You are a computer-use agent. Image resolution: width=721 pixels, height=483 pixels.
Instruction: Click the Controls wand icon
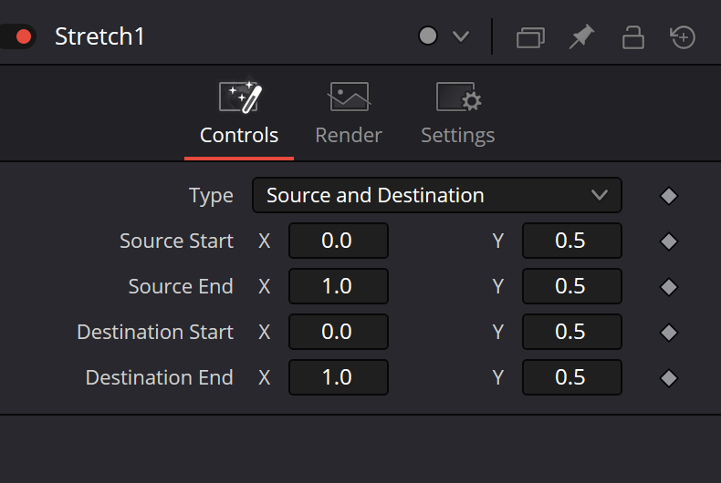241,97
